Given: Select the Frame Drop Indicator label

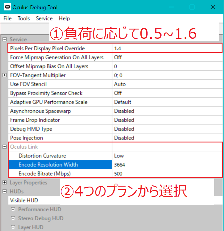Looking at the screenshot, I should 35,120.
